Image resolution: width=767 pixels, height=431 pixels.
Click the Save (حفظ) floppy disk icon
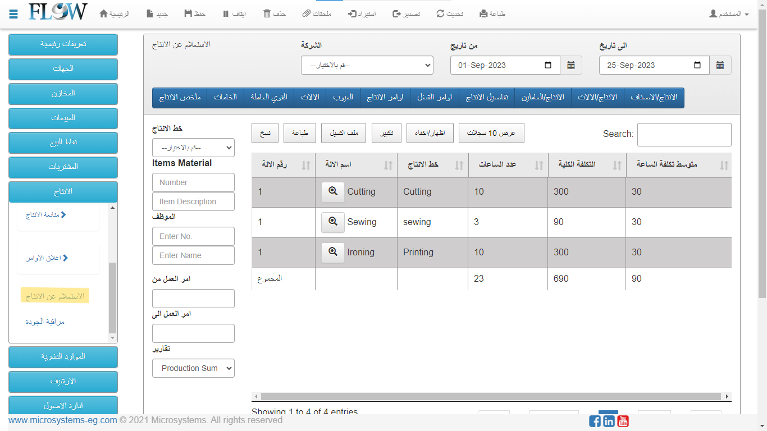click(x=188, y=13)
